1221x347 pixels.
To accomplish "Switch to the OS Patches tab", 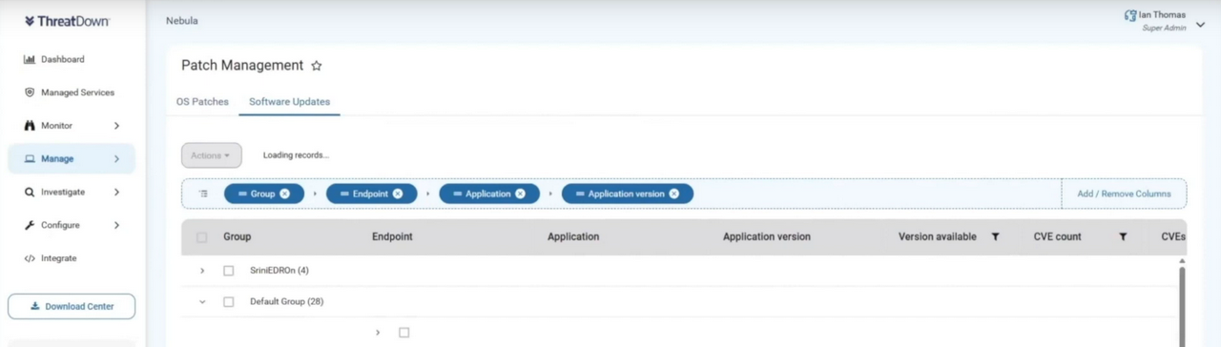I will click(x=202, y=102).
